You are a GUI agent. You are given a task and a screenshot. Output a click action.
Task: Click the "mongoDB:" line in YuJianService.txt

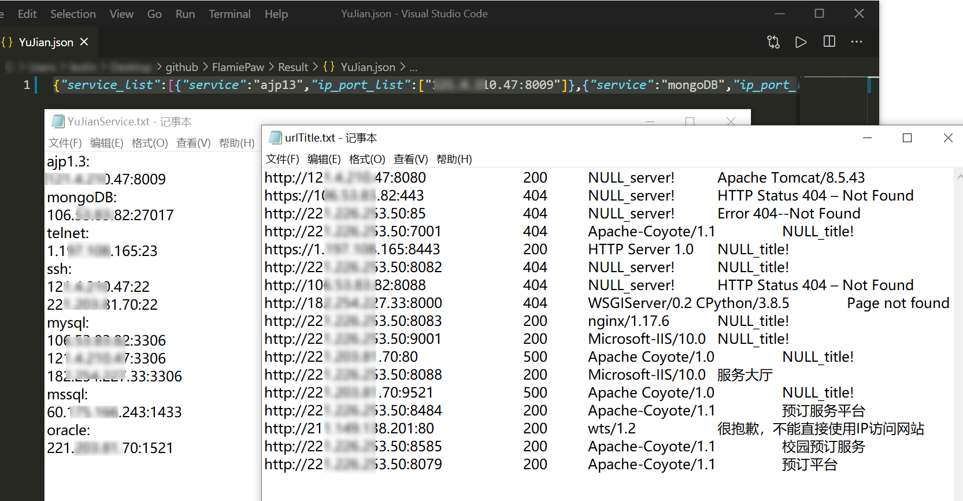[82, 197]
